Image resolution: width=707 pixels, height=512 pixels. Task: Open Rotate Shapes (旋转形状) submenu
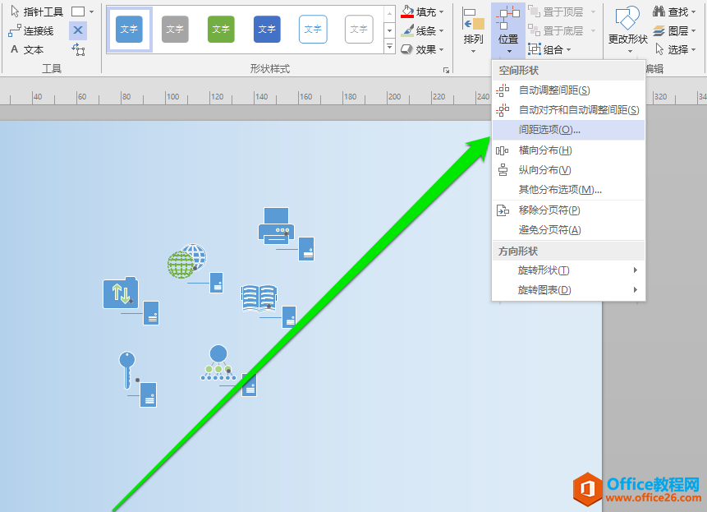(x=543, y=270)
